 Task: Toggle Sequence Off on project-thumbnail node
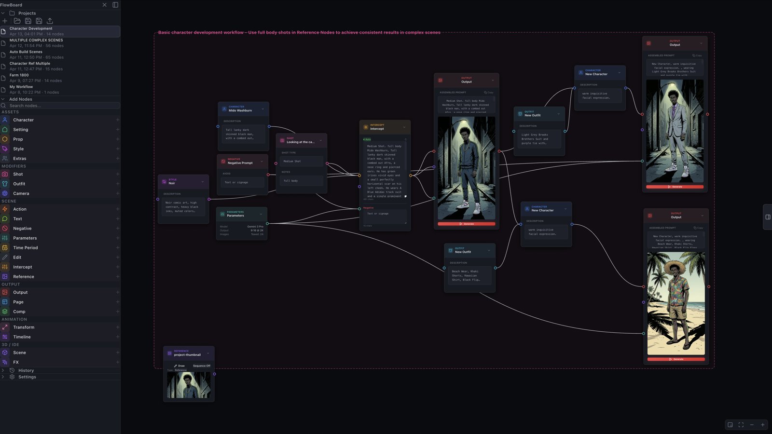coord(202,366)
